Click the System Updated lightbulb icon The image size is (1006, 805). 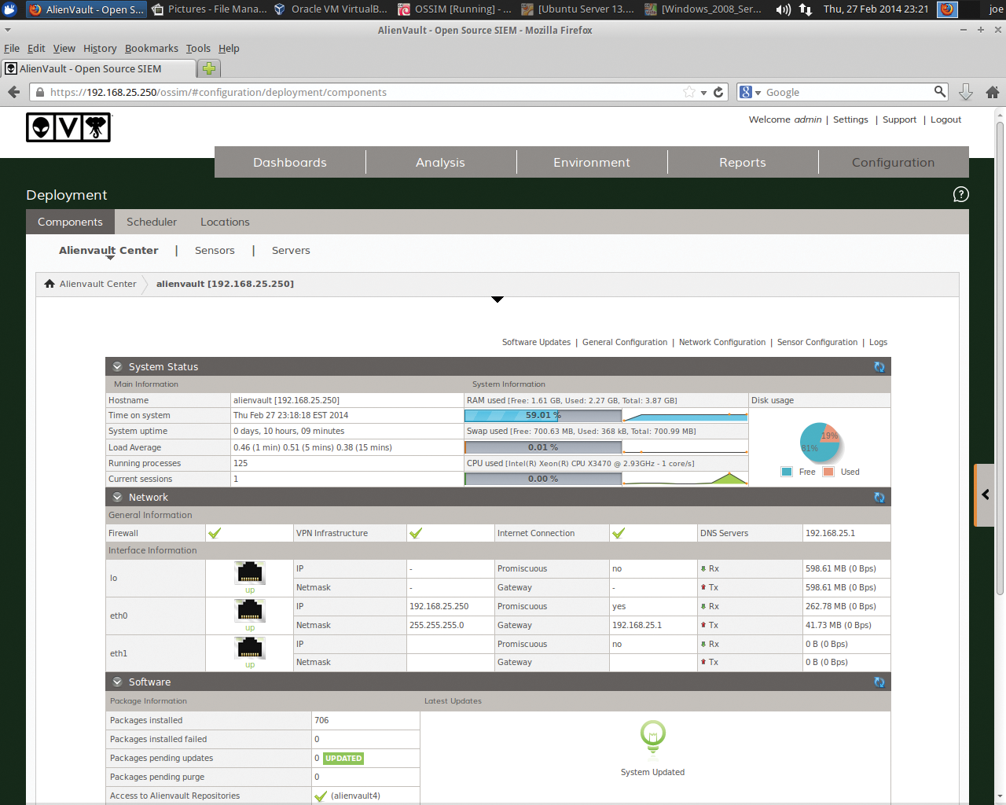[652, 736]
